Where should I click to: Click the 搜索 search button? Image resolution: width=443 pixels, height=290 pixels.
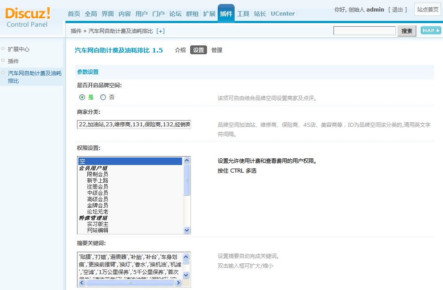click(406, 31)
